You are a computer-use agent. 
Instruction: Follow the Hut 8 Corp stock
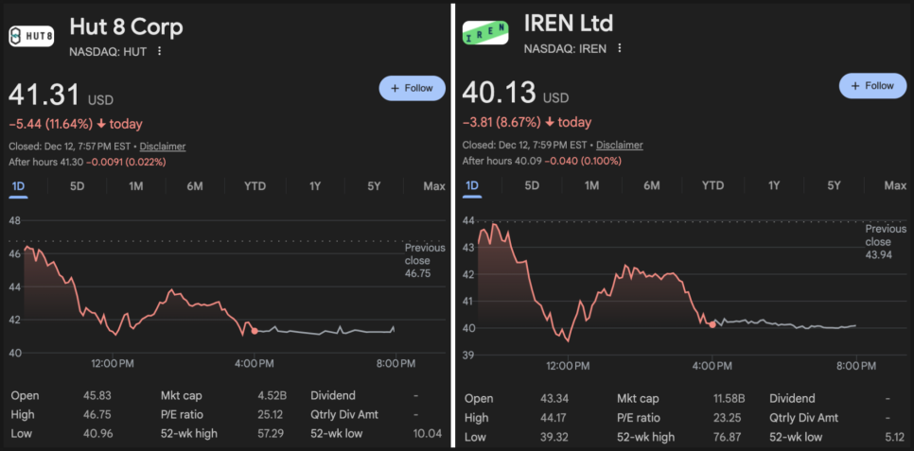412,88
